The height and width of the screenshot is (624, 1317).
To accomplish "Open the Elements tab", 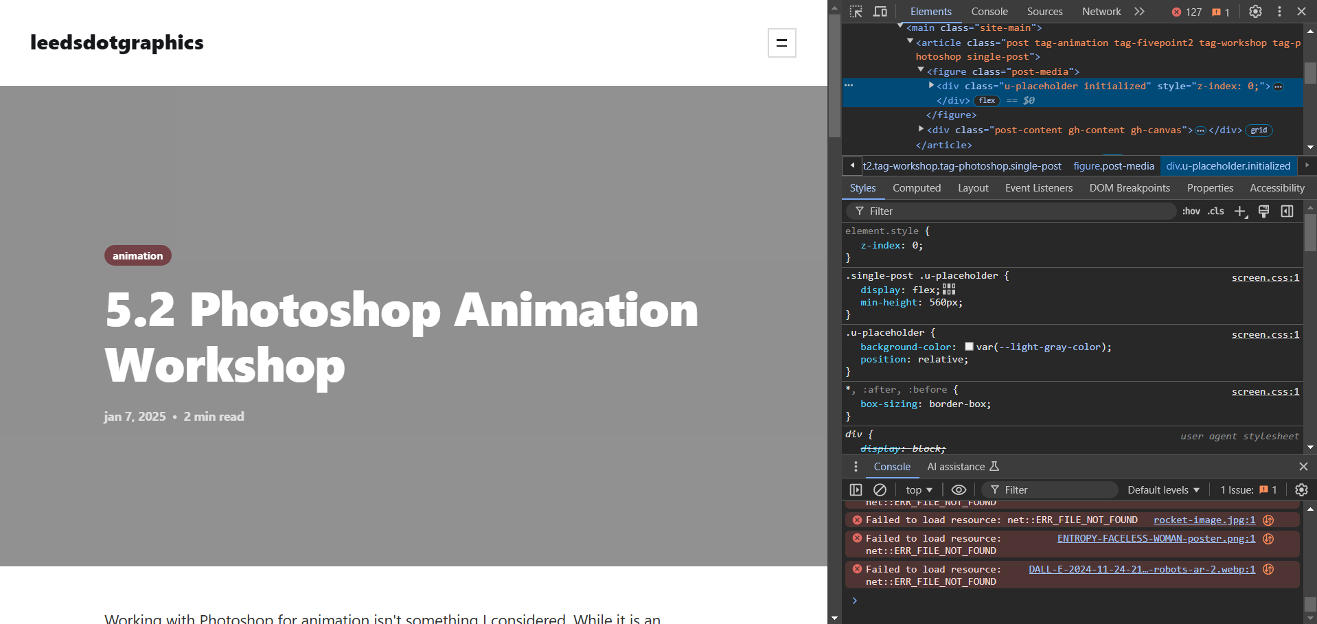I will click(930, 12).
